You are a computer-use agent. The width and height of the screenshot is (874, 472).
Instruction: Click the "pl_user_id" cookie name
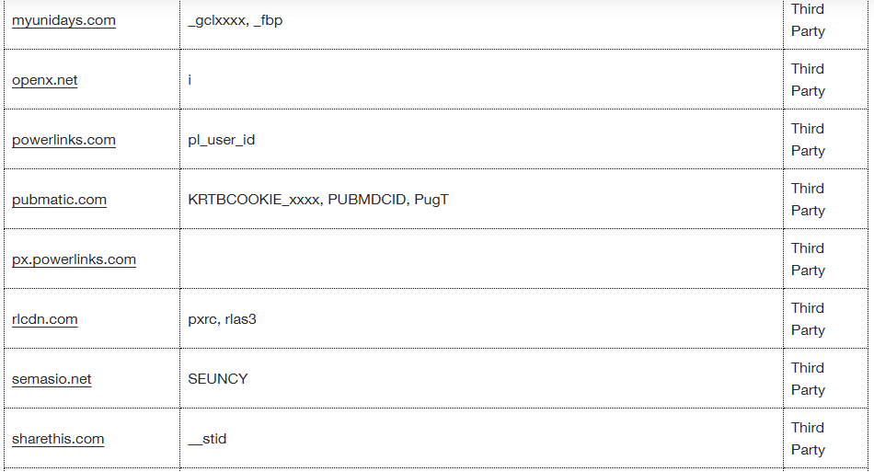click(x=221, y=140)
